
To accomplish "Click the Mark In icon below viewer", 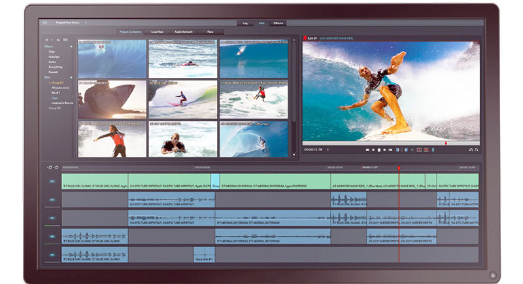I will point(397,150).
